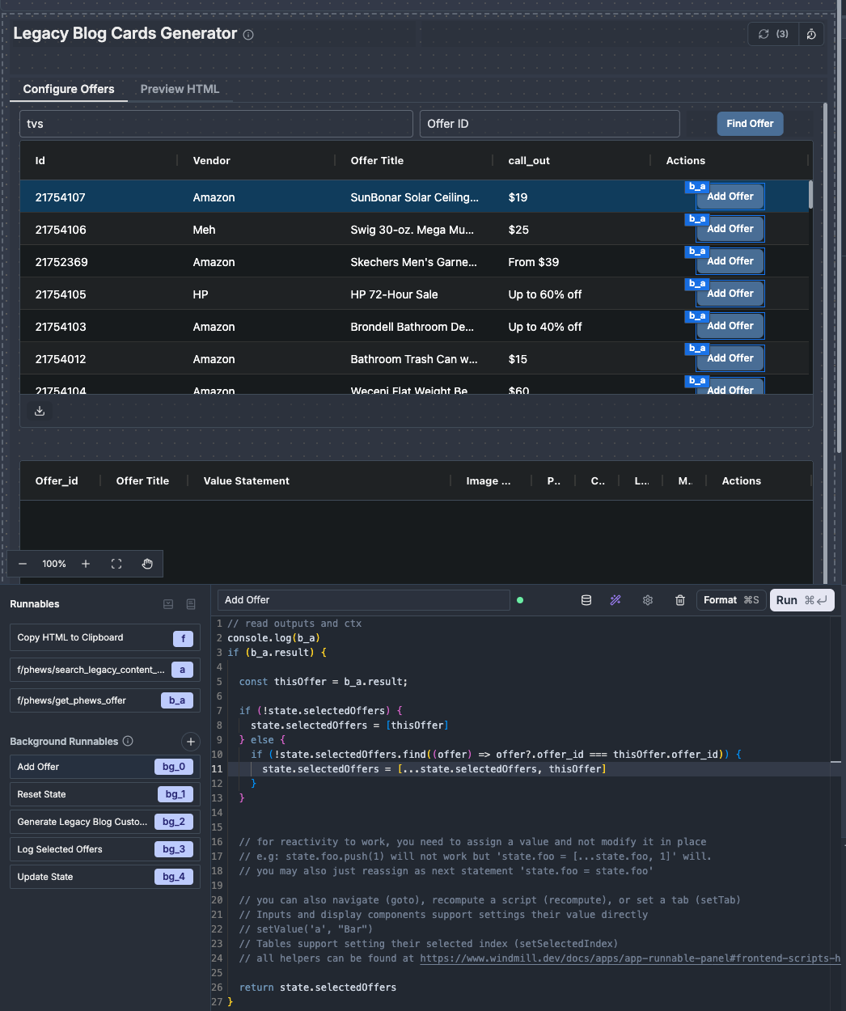Select Generate Legacy Blog Custo... background runnable
Image resolution: width=846 pixels, height=1011 pixels.
click(x=105, y=822)
